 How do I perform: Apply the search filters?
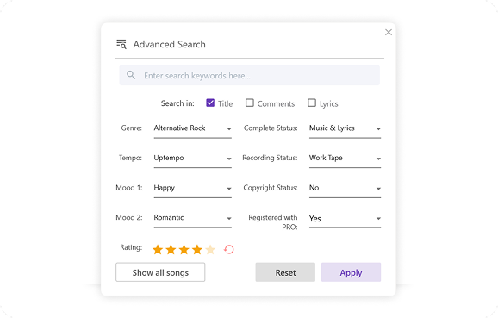351,272
